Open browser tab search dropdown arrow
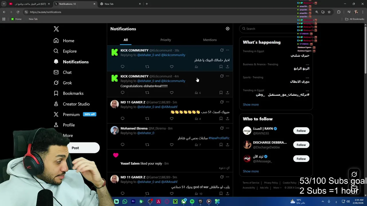The image size is (367, 206). (4, 4)
